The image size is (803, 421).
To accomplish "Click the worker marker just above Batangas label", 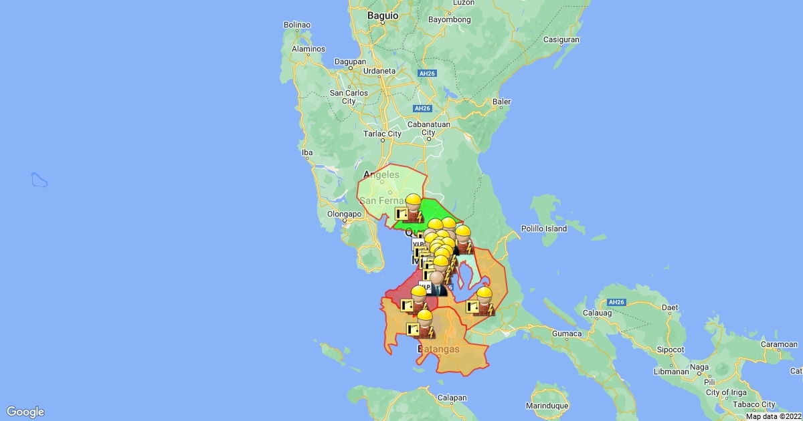I will [x=424, y=323].
